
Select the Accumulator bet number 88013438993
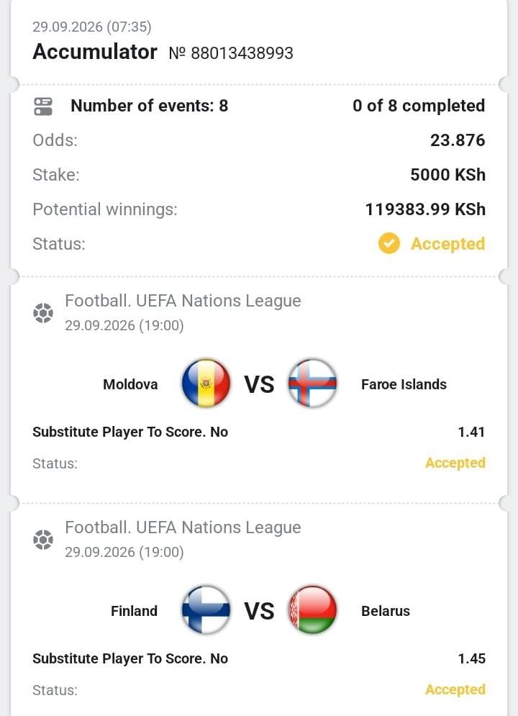point(231,53)
